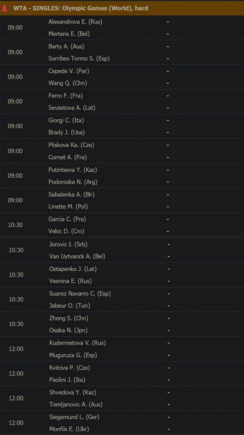Select Osaka N. (Jpn) player name

tap(68, 330)
